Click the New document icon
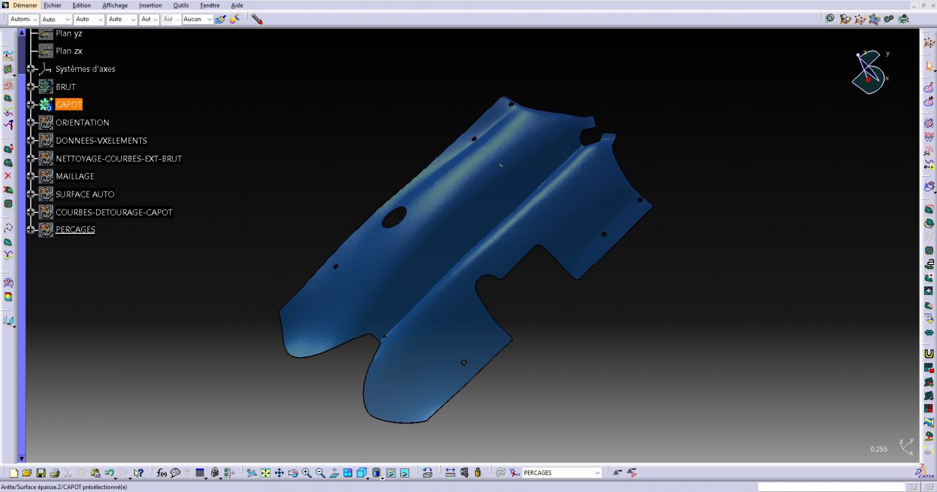Image resolution: width=937 pixels, height=492 pixels. pyautogui.click(x=14, y=473)
